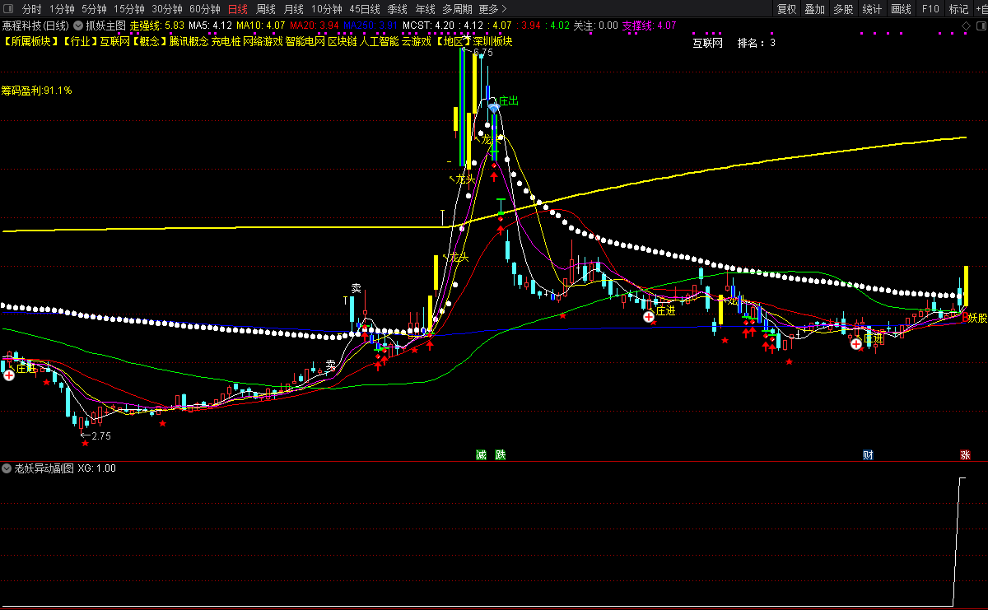Click the 标记 mark button

point(958,9)
